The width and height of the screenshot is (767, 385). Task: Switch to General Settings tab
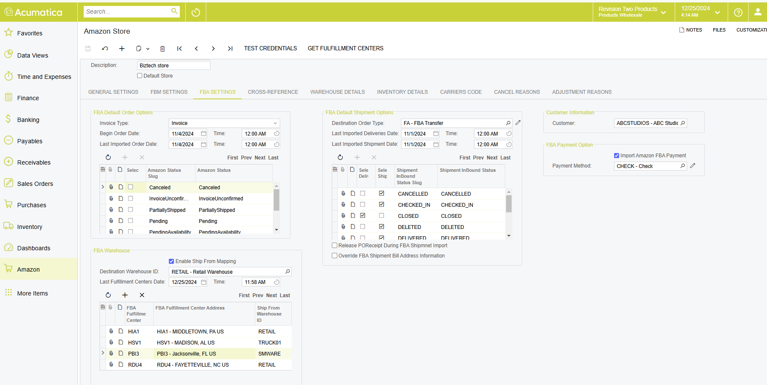pyautogui.click(x=113, y=92)
